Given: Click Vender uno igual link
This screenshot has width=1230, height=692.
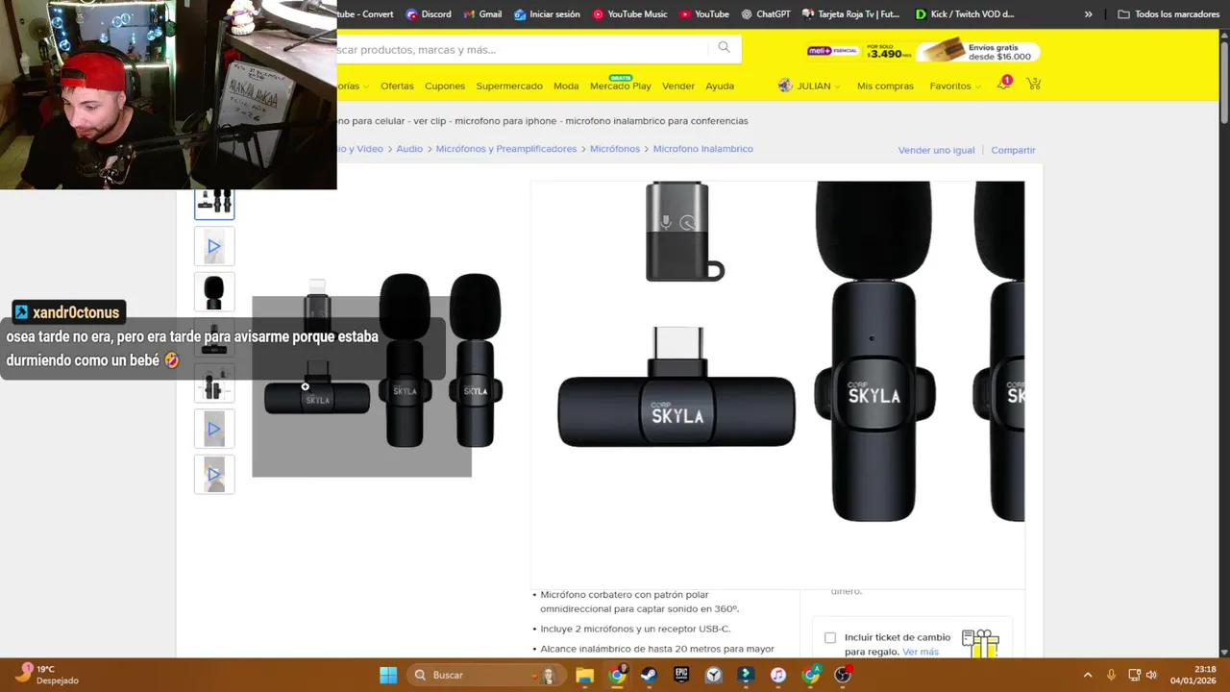Looking at the screenshot, I should pos(936,150).
